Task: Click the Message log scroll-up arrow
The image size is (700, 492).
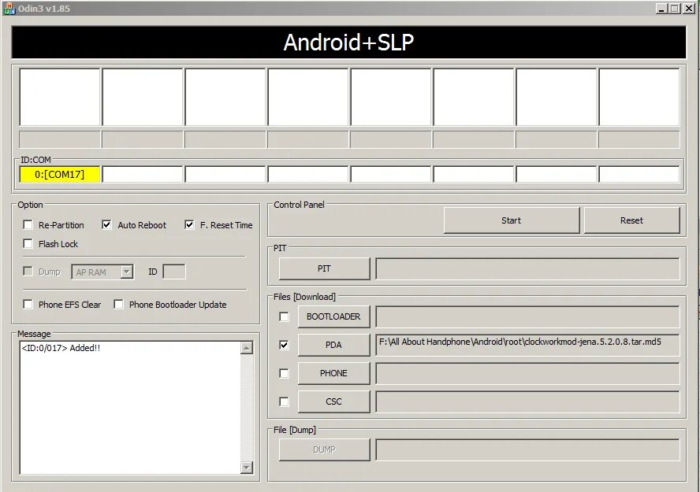Action: pyautogui.click(x=247, y=348)
